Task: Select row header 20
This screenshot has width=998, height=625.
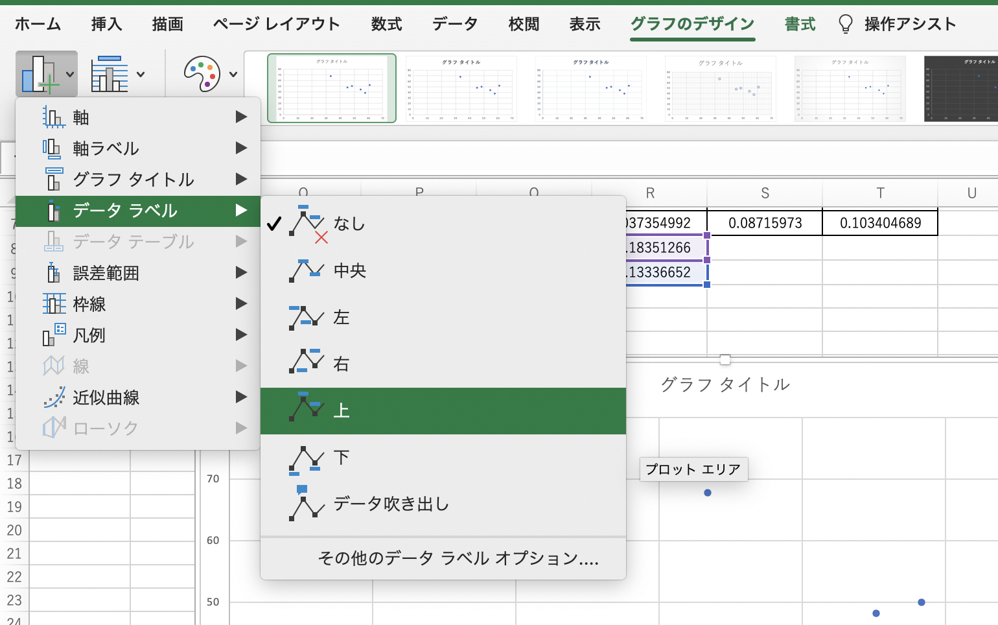Action: tap(14, 530)
